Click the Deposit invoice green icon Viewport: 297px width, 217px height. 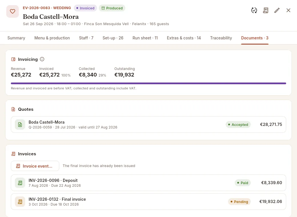[20, 183]
